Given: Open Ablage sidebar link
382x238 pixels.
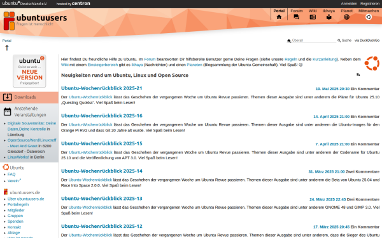Looking at the screenshot, I should 13,233.
